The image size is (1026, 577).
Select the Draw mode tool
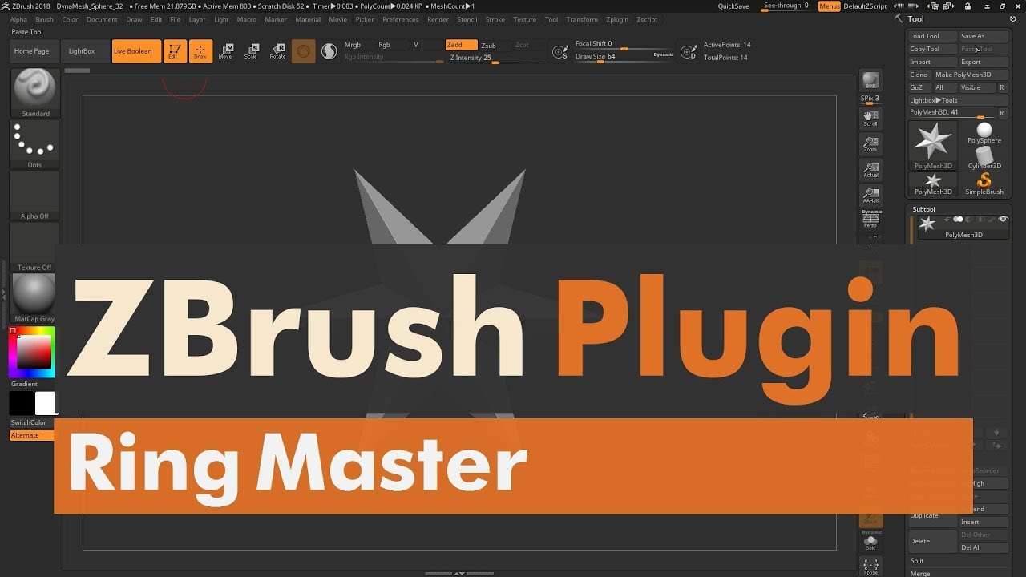tap(200, 51)
